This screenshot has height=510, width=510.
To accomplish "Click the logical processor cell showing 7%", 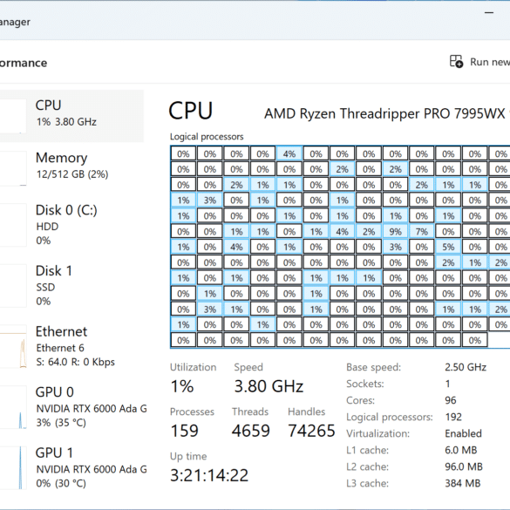I will click(x=422, y=232).
